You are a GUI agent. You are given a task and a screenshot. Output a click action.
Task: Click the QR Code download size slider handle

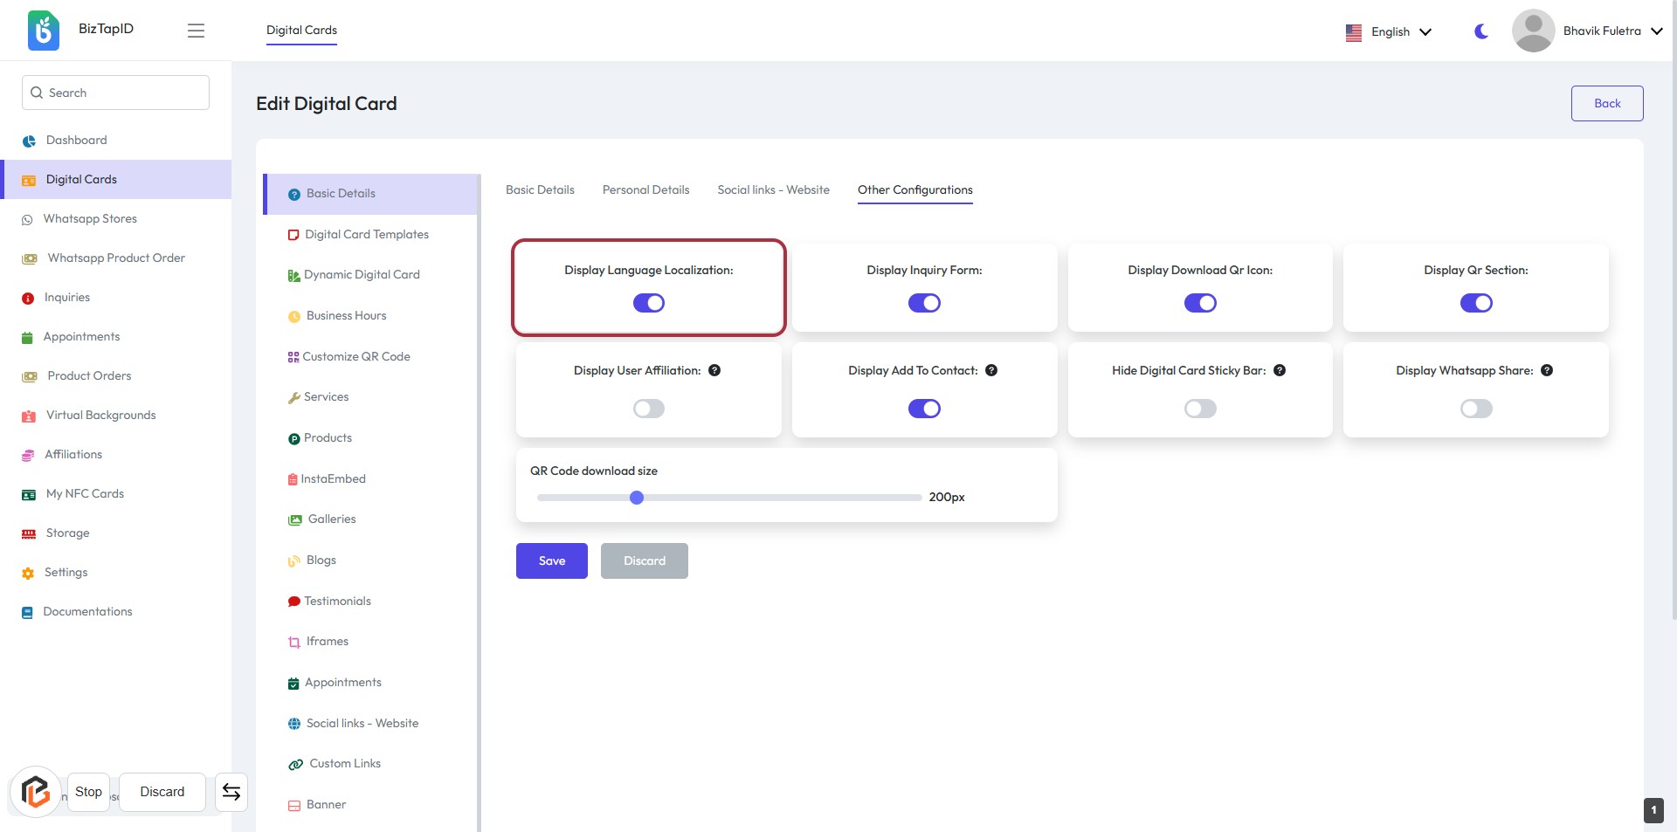[637, 498]
